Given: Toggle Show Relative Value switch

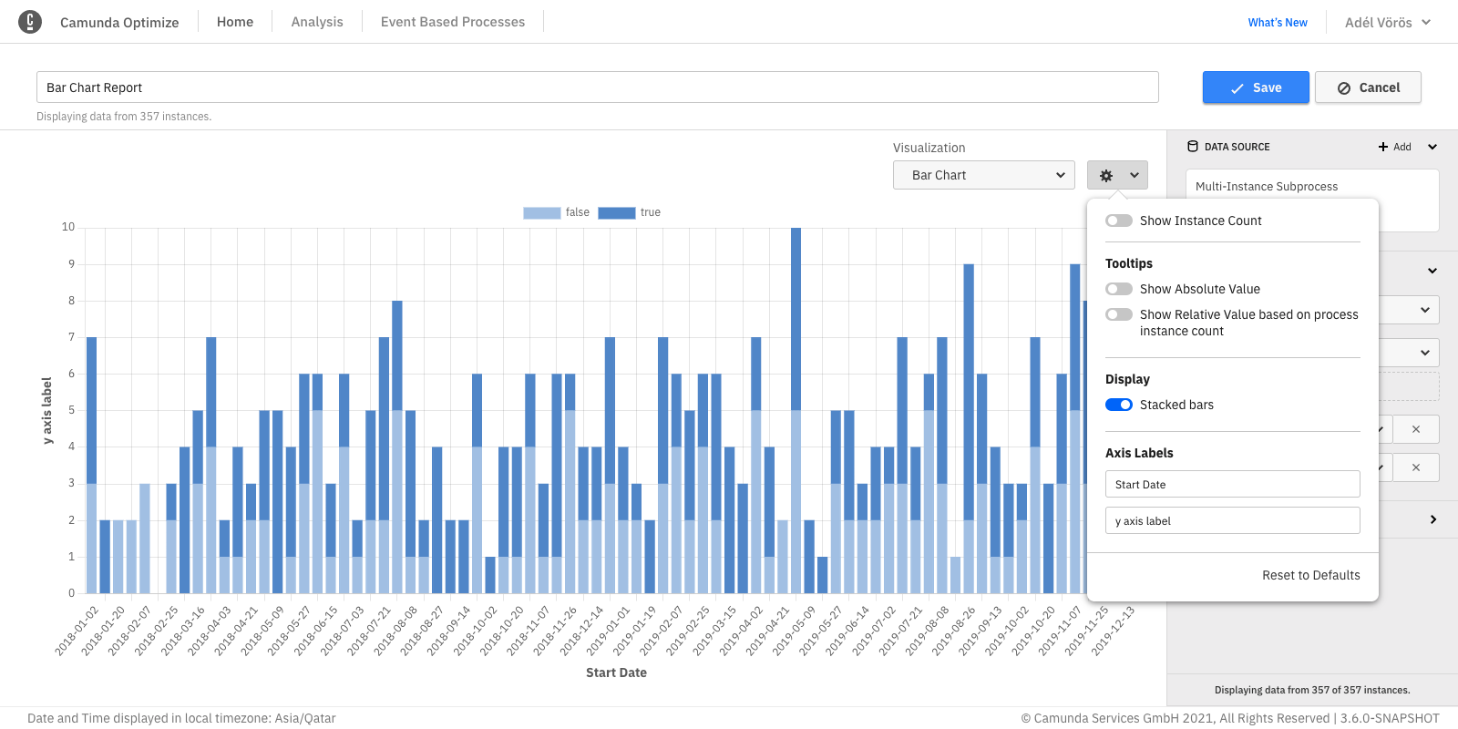Looking at the screenshot, I should [1119, 314].
